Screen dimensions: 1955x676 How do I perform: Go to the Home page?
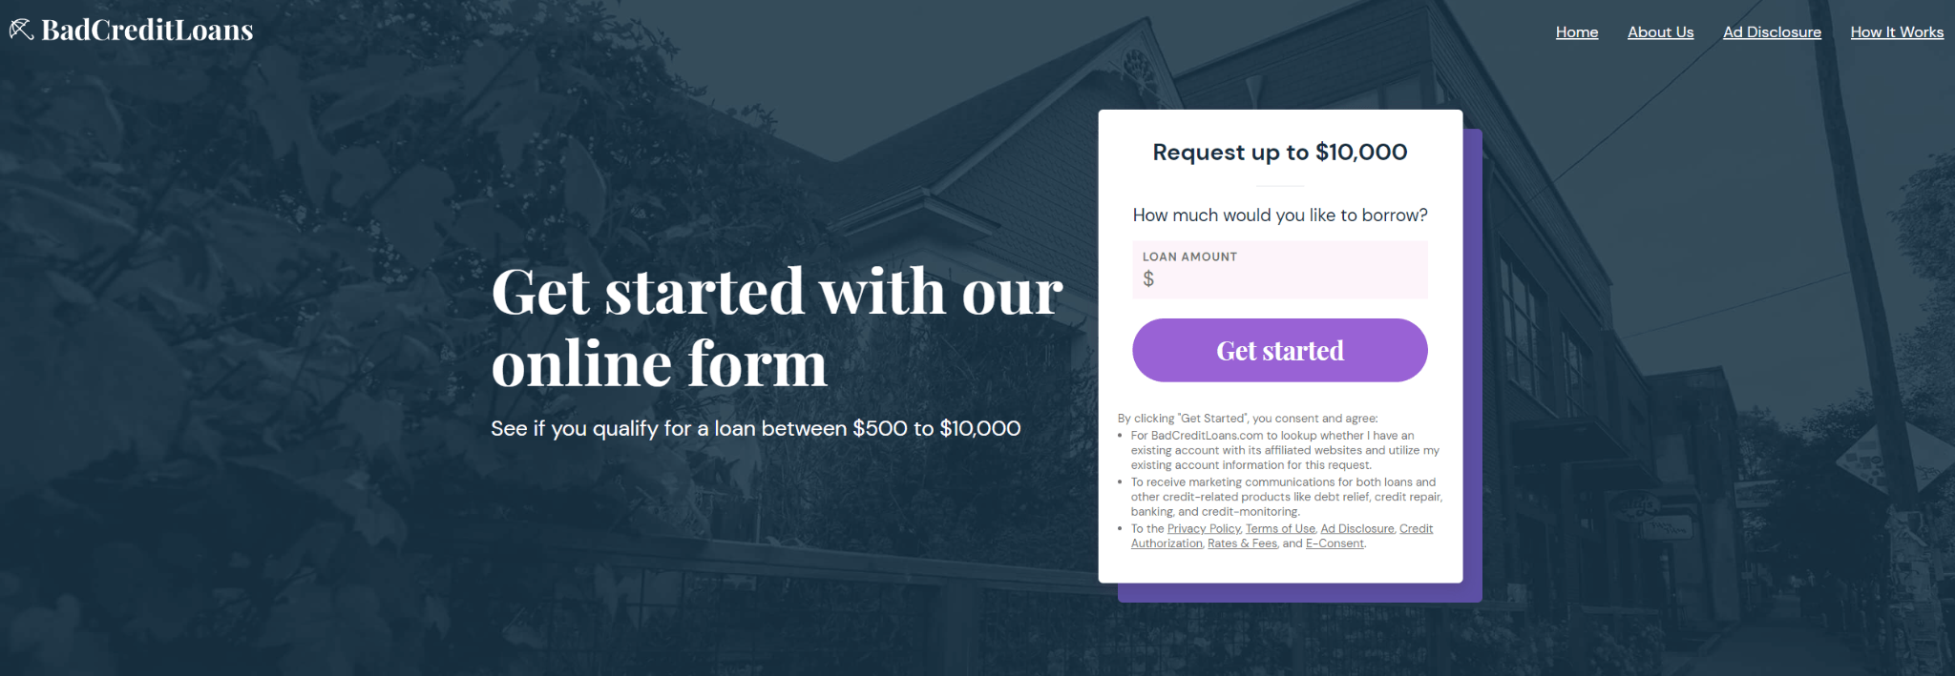(x=1576, y=32)
